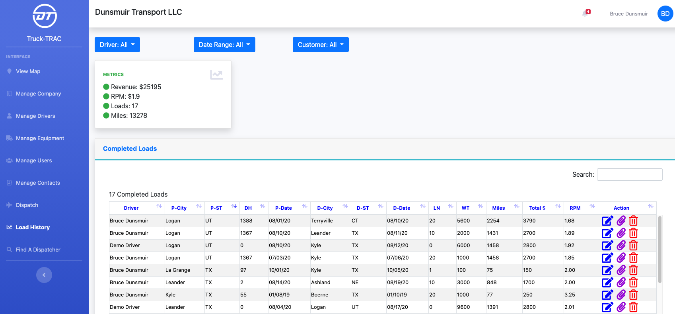Open attachments for Terryville load

[x=621, y=220]
